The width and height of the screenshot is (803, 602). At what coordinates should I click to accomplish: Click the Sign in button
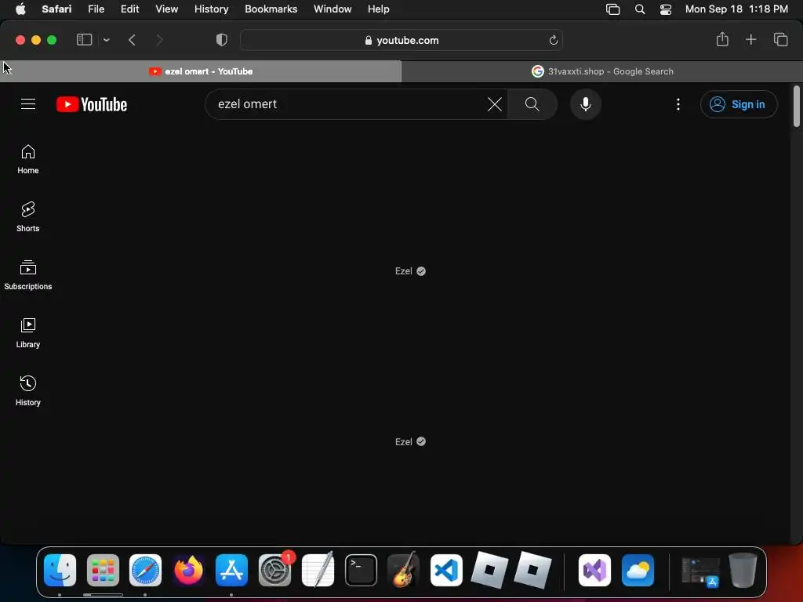coord(739,104)
